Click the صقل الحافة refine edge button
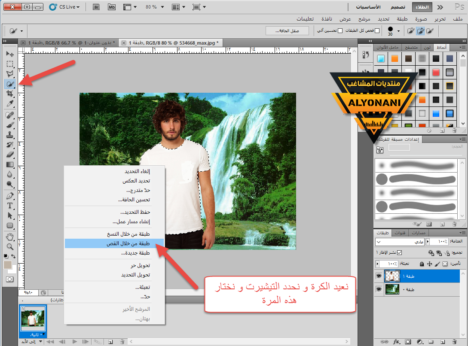The image size is (468, 346). coord(287,31)
